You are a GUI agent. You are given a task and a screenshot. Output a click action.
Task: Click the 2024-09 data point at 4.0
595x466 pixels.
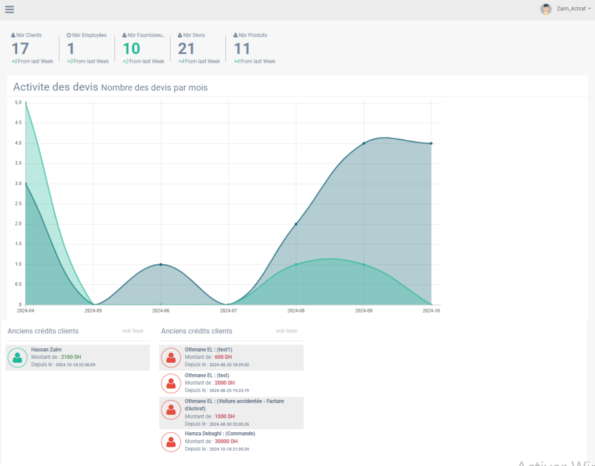(x=364, y=143)
